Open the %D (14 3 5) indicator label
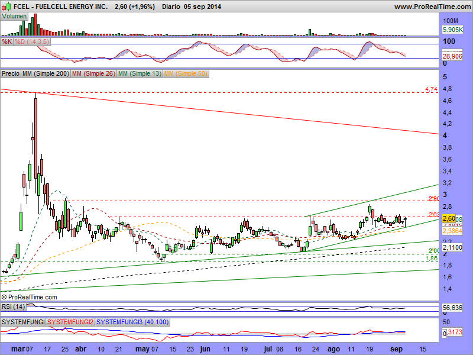Viewport: 473px width, 355px height. (x=32, y=41)
